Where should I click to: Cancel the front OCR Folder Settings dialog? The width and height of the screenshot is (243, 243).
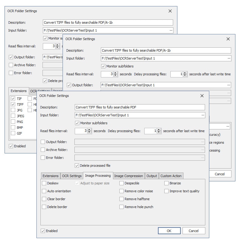[194, 231]
